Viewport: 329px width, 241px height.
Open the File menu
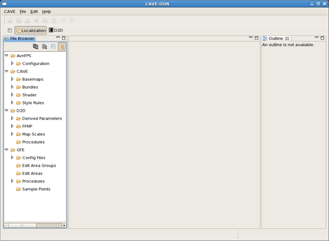[x=23, y=12]
